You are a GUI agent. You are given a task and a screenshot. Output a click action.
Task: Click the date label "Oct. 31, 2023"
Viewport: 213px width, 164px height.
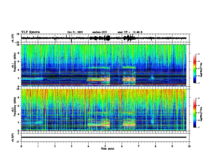coord(75,32)
